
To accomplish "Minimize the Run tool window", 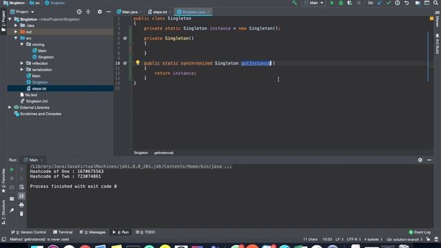I will pyautogui.click(x=429, y=160).
